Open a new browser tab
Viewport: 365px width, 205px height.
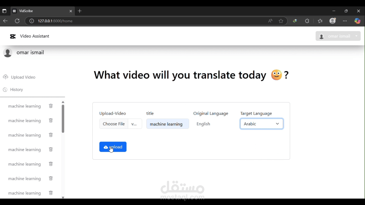(80, 11)
